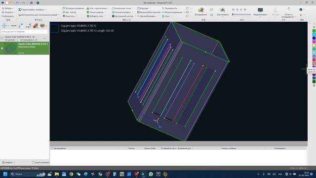
Task: Tick the Square tube group header checkbox
Action: (x=2, y=38)
